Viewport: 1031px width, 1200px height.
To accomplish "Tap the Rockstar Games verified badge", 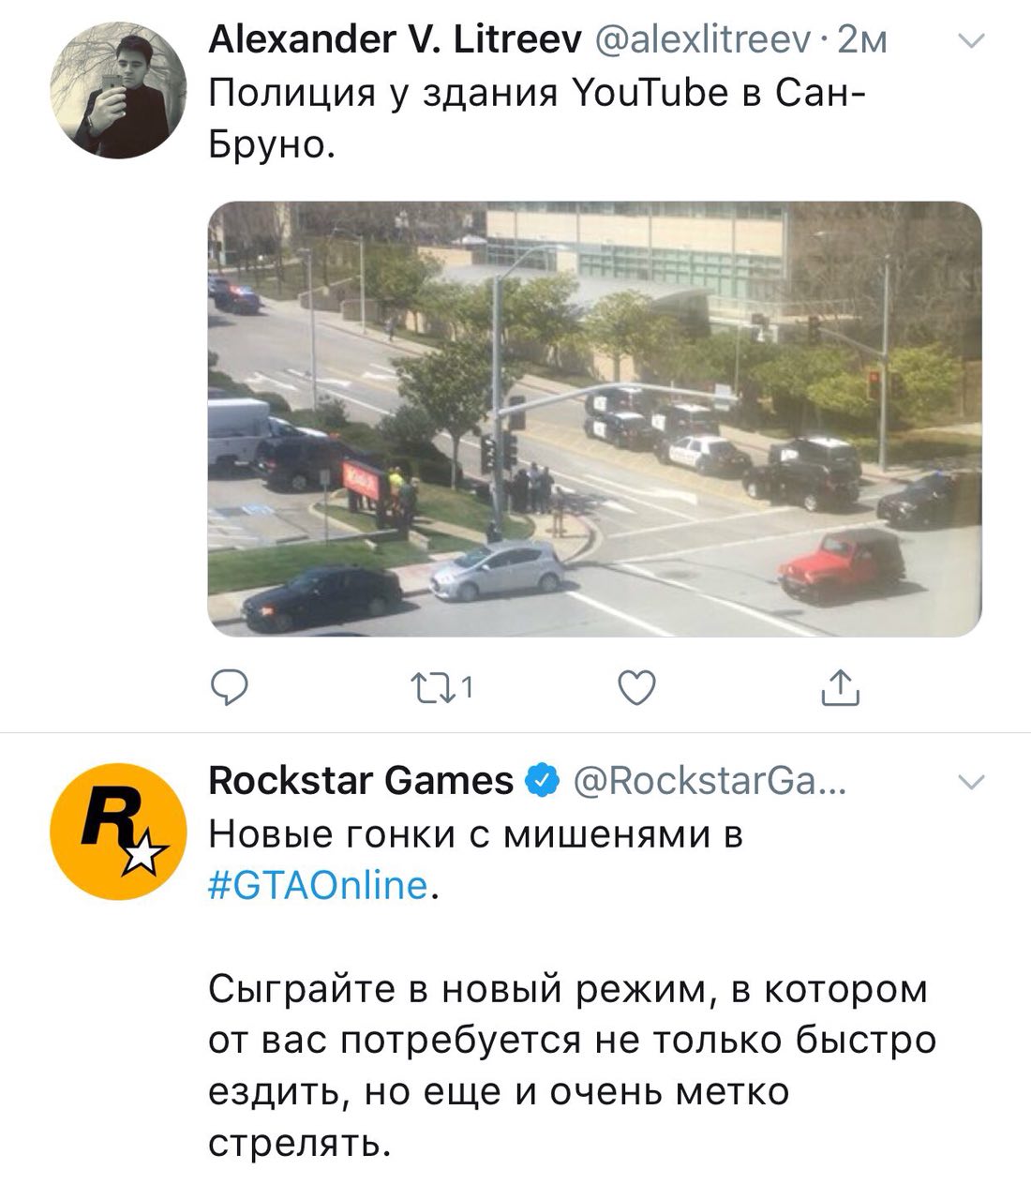I will pos(543,781).
